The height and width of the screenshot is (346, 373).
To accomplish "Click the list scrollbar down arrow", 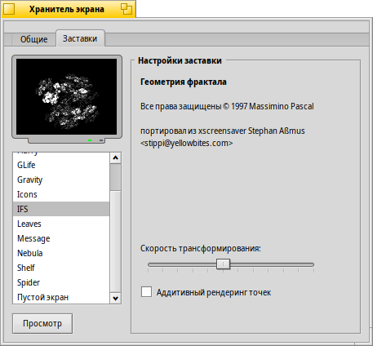I will (x=116, y=299).
